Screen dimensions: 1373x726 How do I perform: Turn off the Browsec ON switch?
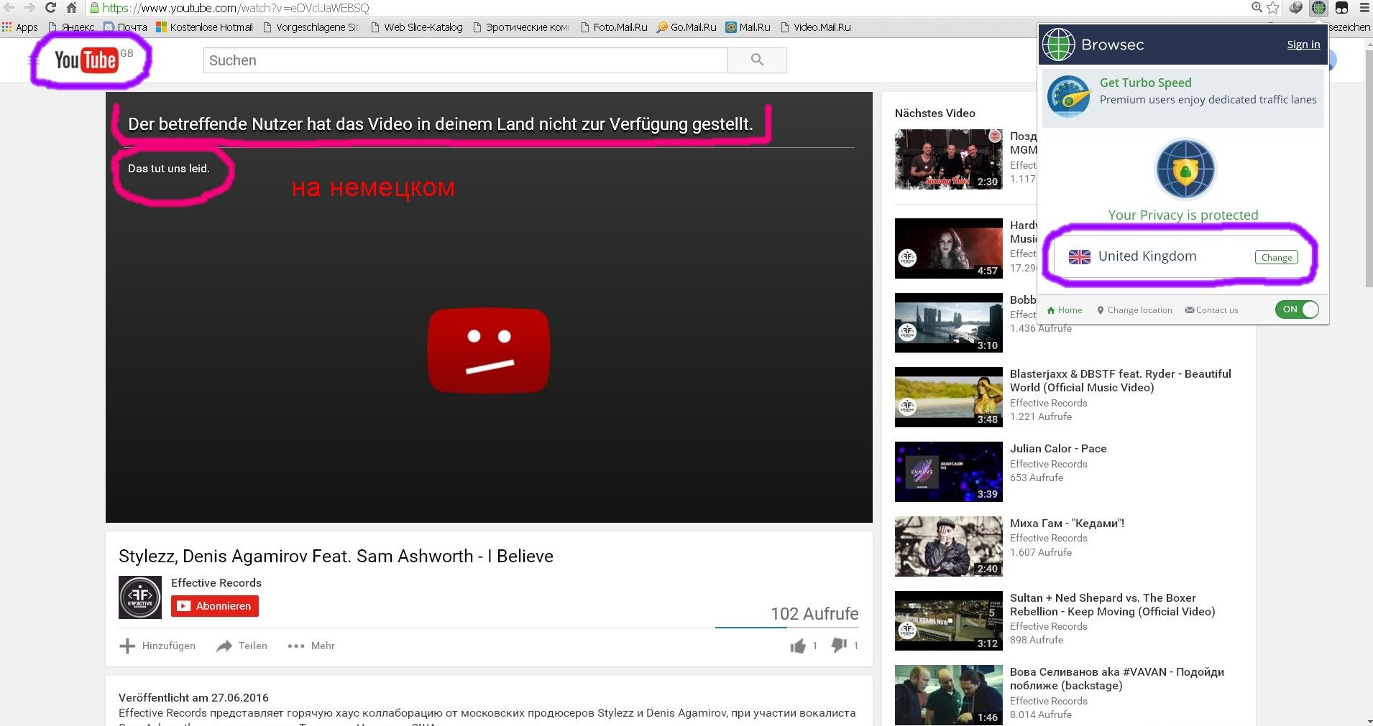pos(1298,310)
